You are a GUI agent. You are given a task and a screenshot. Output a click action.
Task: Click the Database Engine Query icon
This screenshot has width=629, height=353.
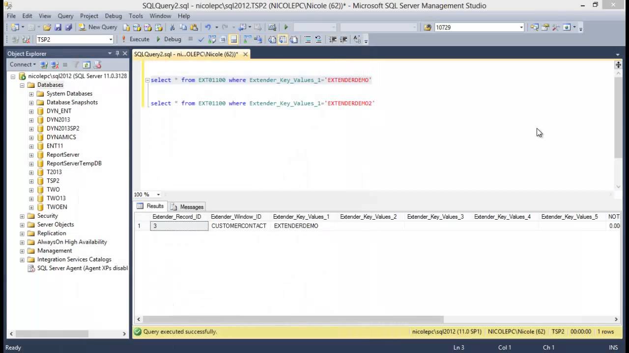126,27
